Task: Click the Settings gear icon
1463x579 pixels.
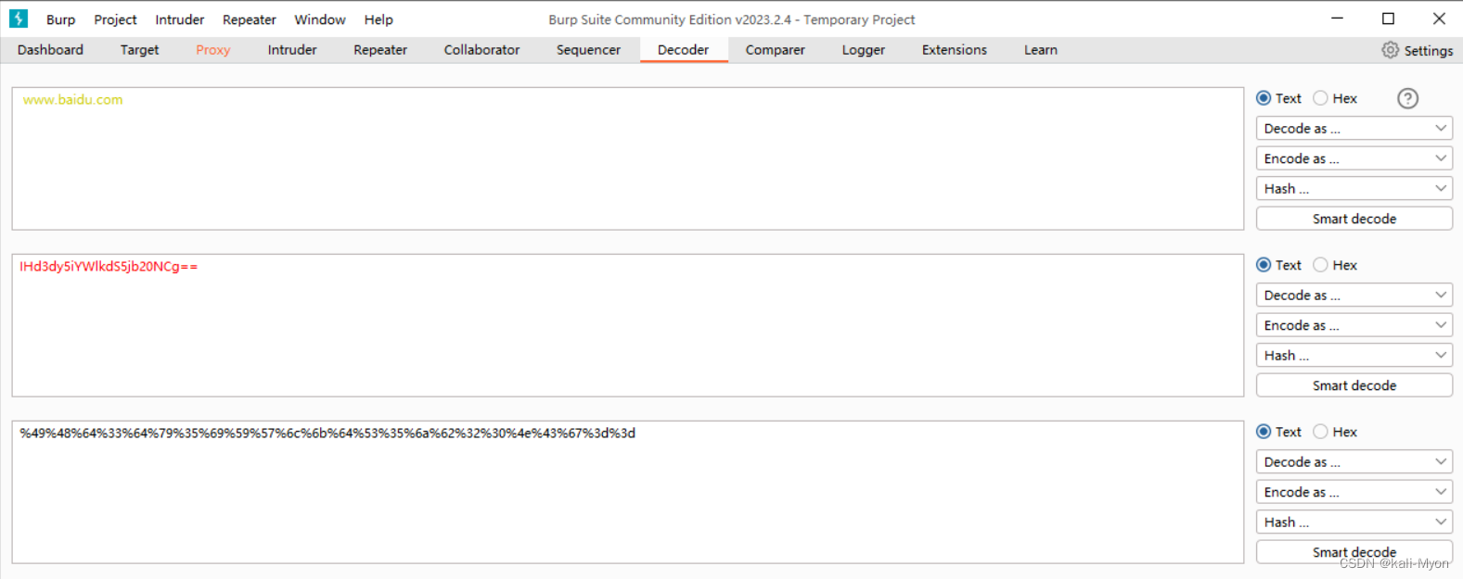Action: click(x=1390, y=50)
